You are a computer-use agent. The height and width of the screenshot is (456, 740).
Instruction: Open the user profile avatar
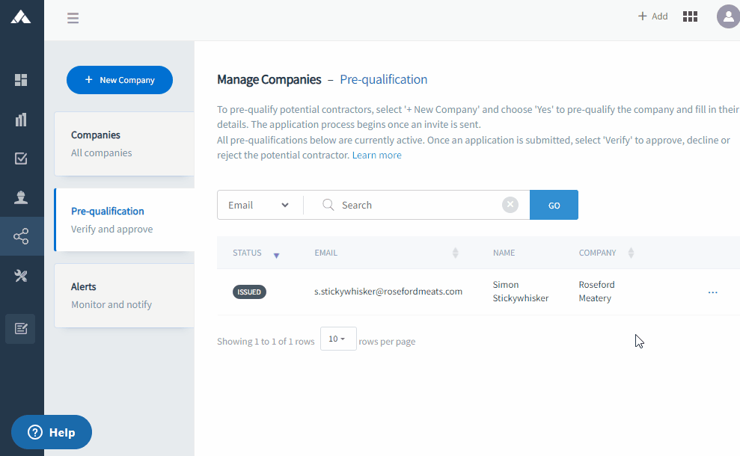click(x=727, y=16)
